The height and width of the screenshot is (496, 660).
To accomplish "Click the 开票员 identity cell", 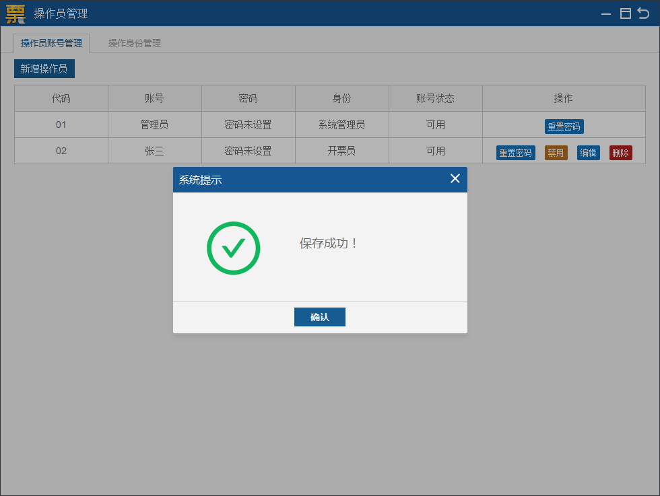I will (x=342, y=151).
